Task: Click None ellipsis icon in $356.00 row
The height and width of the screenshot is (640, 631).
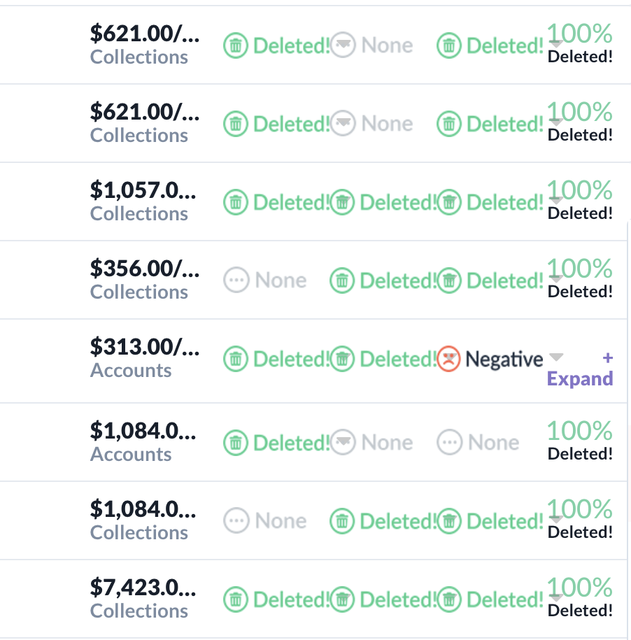Action: pos(236,281)
